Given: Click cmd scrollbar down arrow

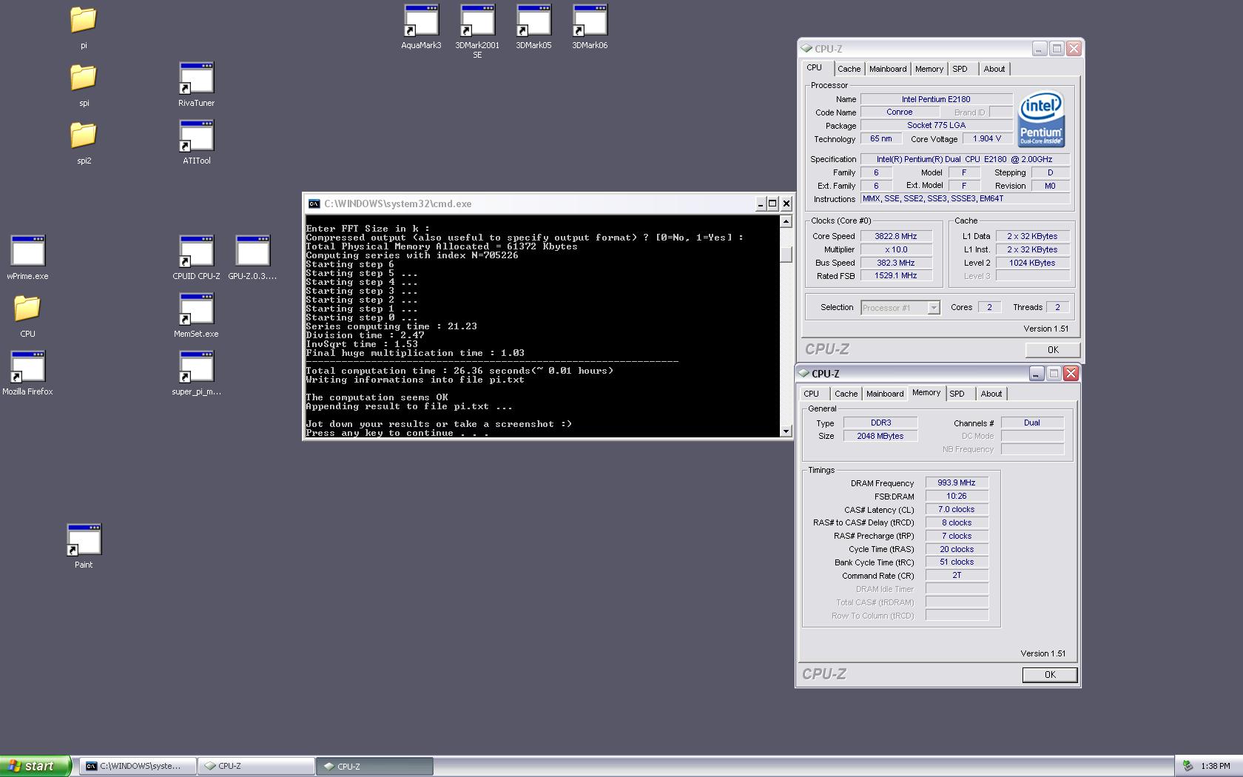Looking at the screenshot, I should 786,431.
